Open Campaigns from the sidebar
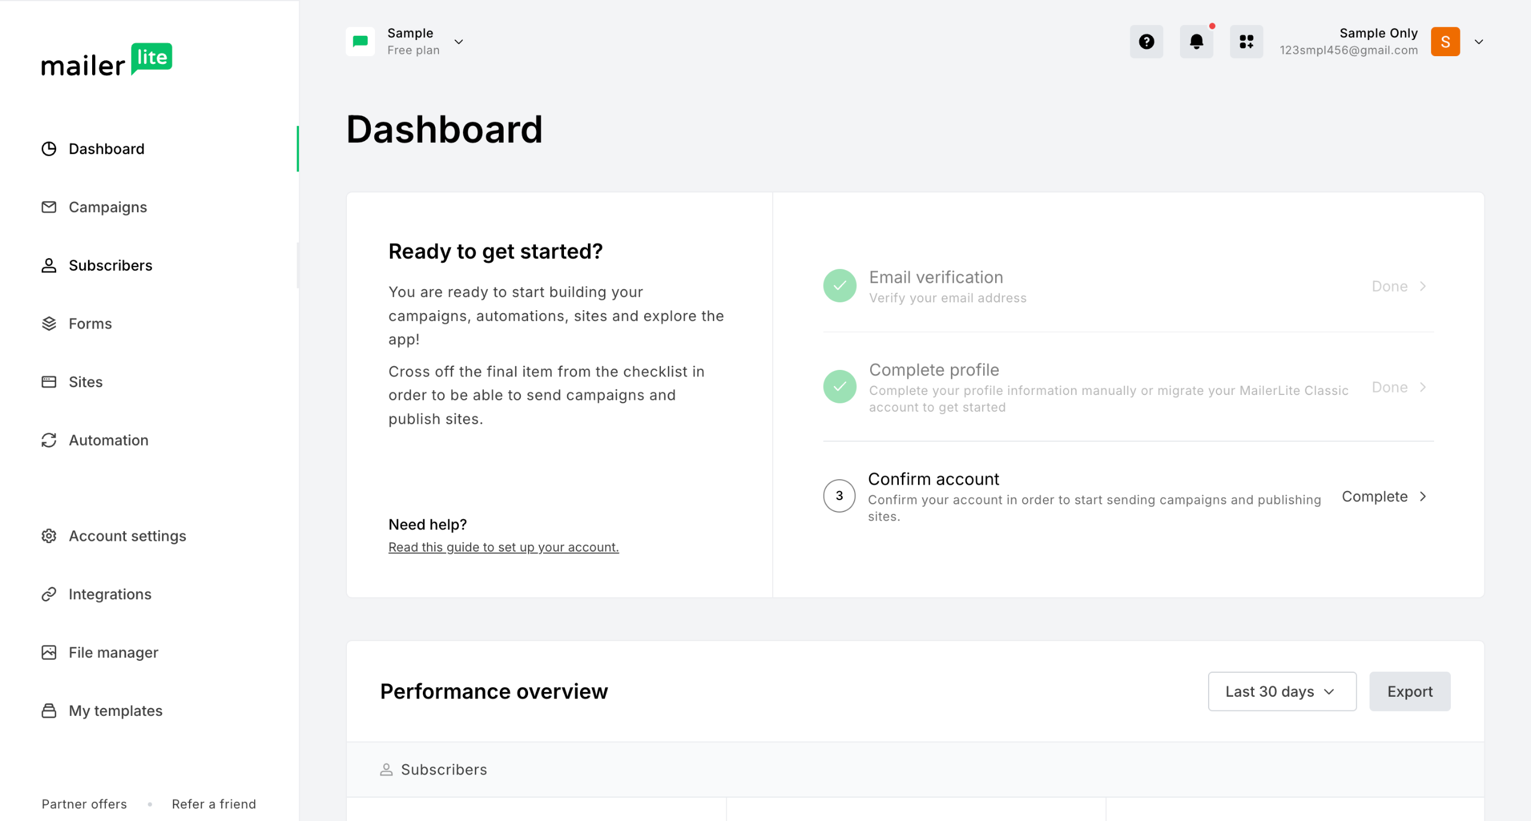This screenshot has height=821, width=1531. (108, 207)
